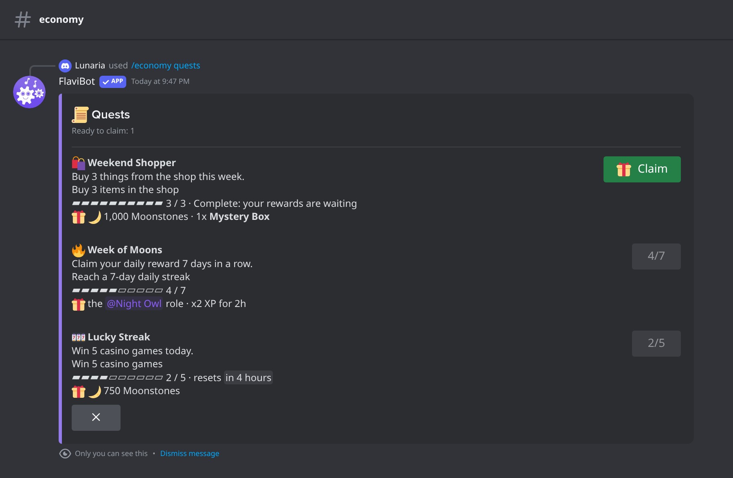Close the Quests panel with the X button

point(96,418)
